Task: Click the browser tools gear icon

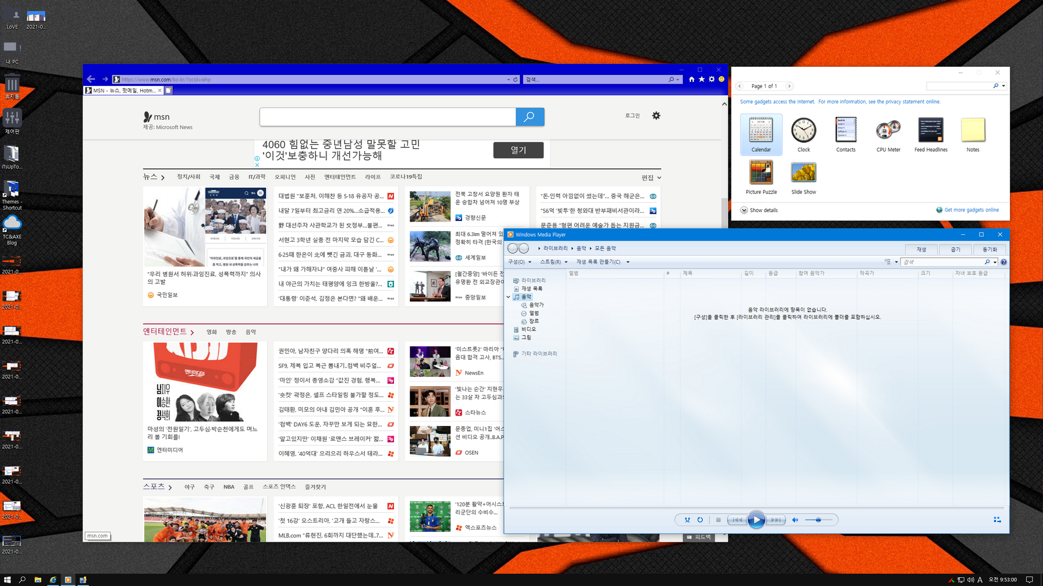Action: point(711,80)
